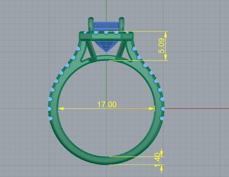229x177 pixels.
Task: Select the 1.40 band thickness dimension text
Action: pos(158,160)
